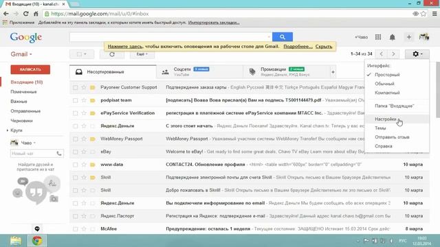Star the podpisat team email

(84, 100)
